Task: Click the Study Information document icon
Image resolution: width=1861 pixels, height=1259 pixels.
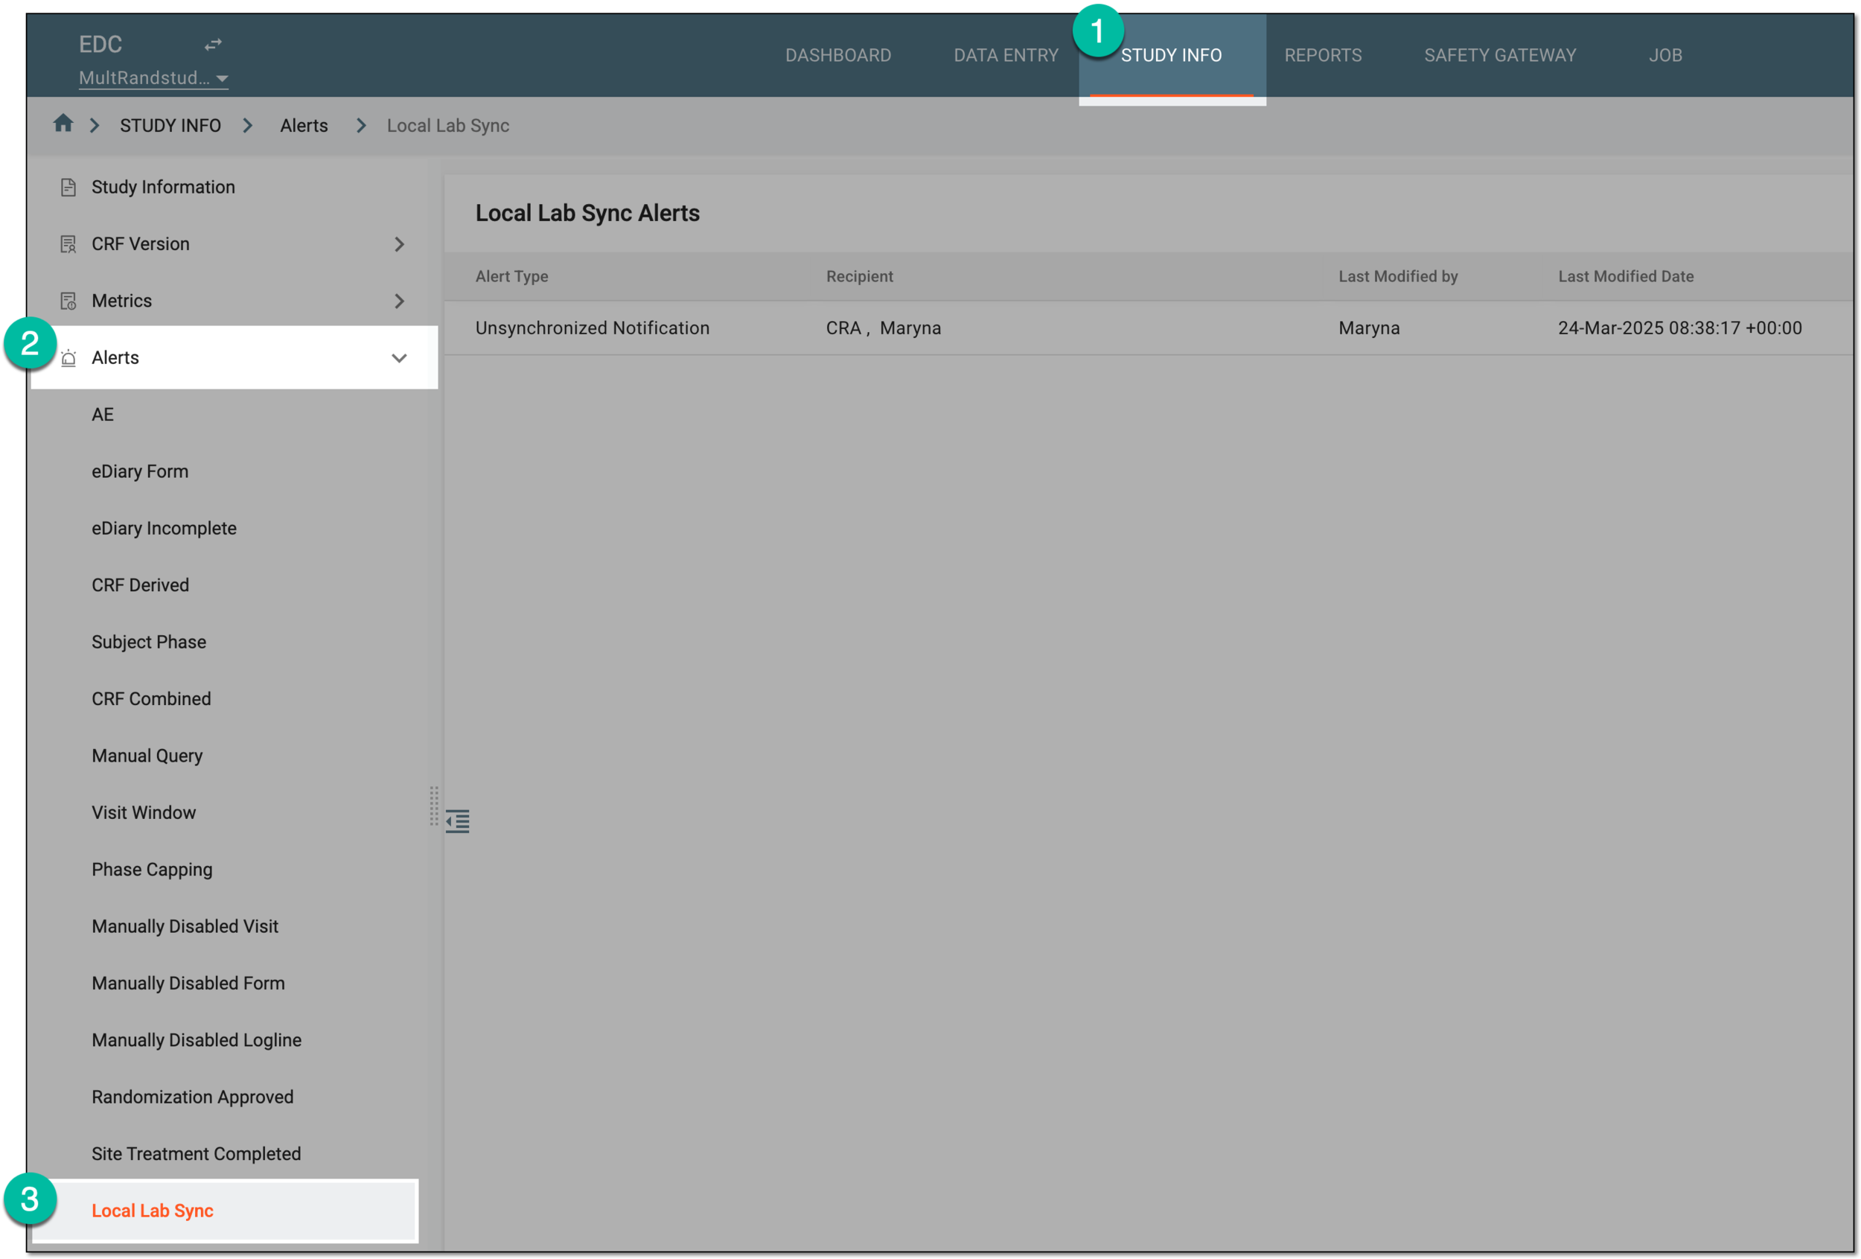Action: point(68,188)
